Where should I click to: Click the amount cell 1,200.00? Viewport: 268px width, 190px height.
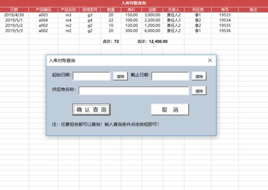[x=152, y=25]
